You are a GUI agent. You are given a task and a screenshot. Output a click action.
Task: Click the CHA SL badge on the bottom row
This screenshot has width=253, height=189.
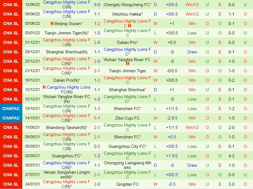coord(11,184)
